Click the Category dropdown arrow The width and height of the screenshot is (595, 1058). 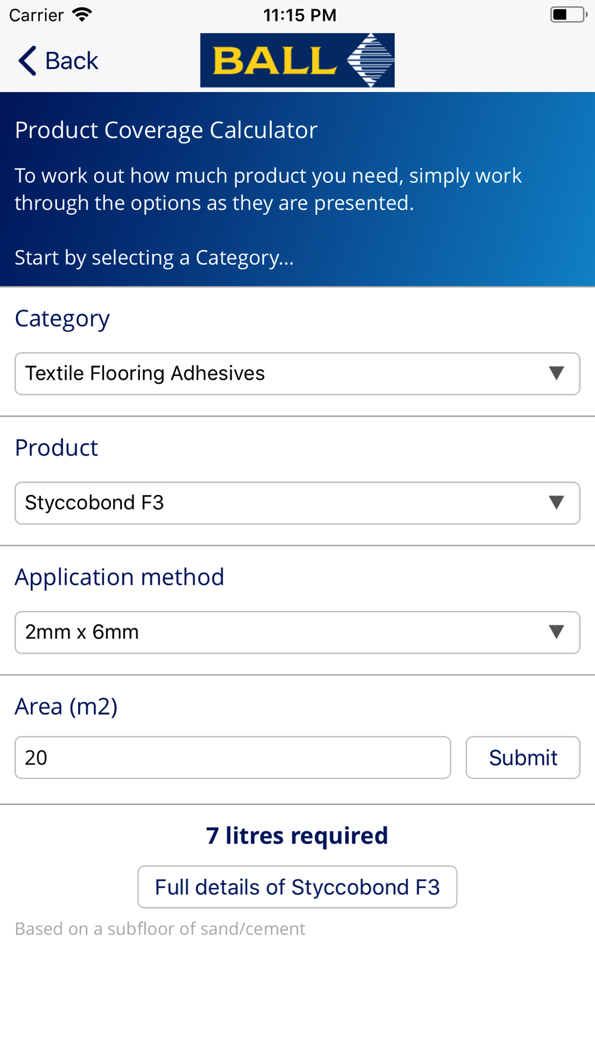[x=556, y=374]
